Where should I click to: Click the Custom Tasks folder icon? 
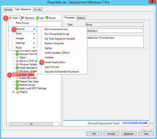click(x=17, y=75)
